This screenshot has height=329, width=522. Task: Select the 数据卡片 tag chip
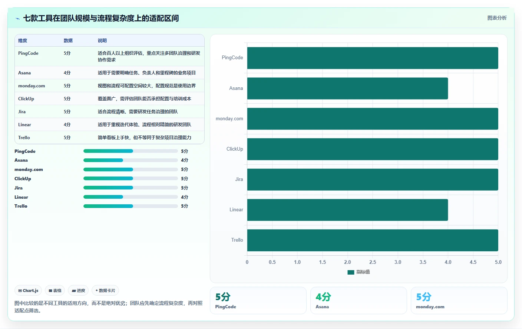pyautogui.click(x=105, y=291)
